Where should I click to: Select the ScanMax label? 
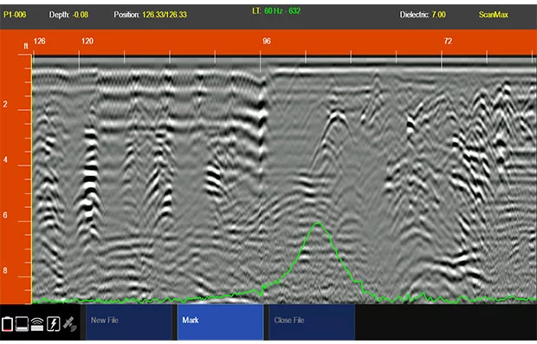coord(493,15)
